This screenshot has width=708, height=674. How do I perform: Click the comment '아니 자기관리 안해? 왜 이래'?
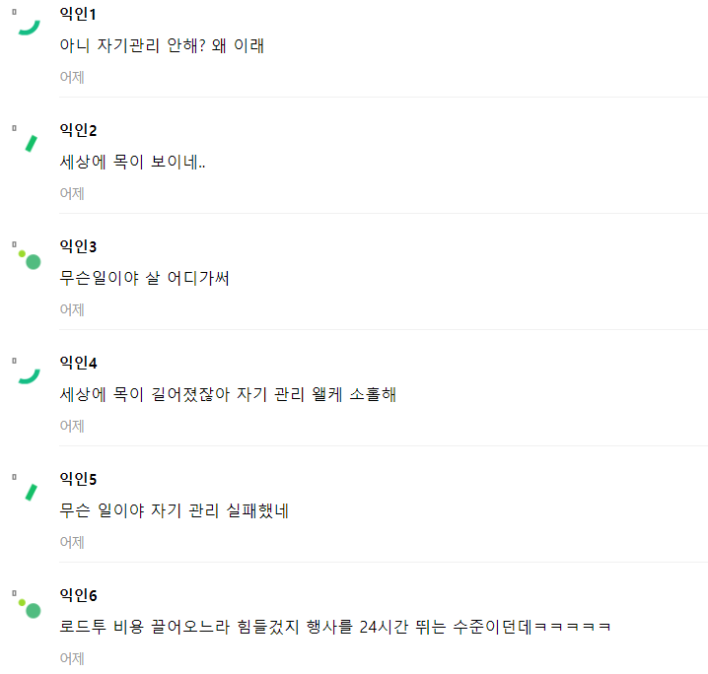[162, 45]
